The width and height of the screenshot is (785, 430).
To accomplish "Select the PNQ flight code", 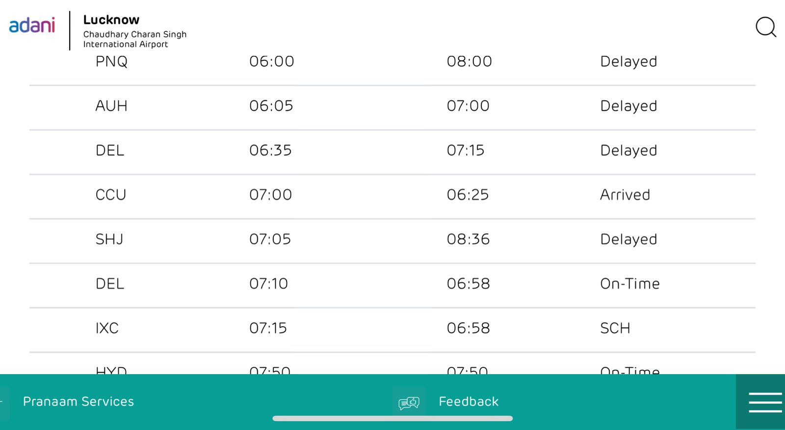I will click(x=111, y=62).
